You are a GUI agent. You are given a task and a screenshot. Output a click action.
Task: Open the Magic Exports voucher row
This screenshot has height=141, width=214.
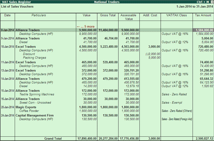(x=107, y=107)
